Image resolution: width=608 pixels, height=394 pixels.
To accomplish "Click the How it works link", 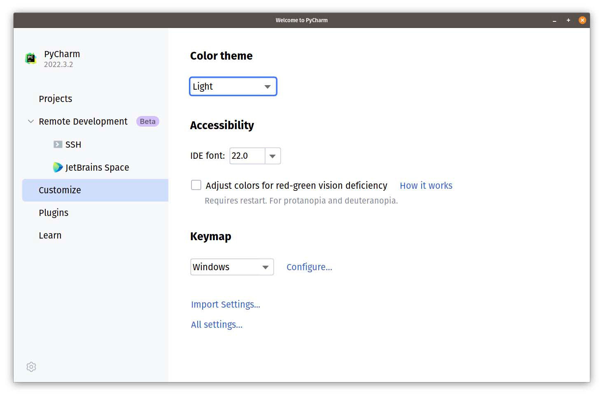I will coord(426,185).
